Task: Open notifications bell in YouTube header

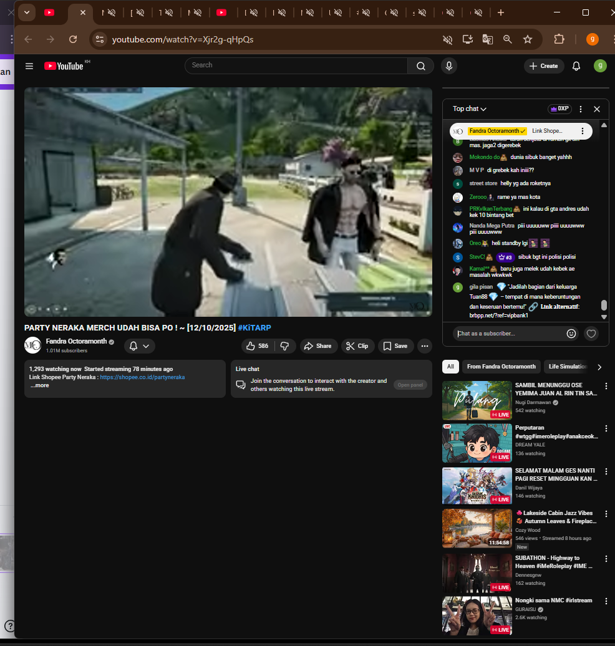Action: 576,66
